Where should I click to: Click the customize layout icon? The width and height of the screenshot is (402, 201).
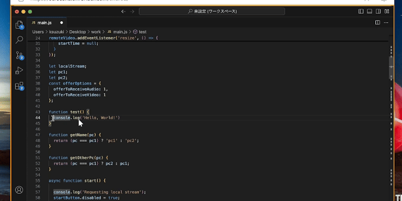[x=386, y=11]
